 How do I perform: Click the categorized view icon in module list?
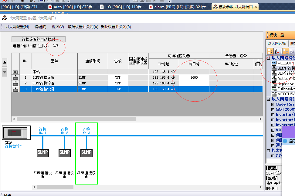click(x=270, y=51)
